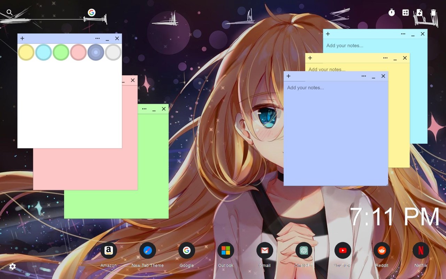446x279 pixels.
Task: Click the plus icon on the note with color swatches
Action: coord(22,38)
